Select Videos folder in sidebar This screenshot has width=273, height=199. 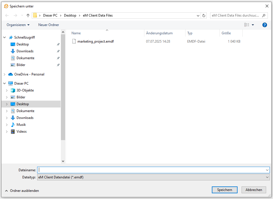click(x=21, y=132)
